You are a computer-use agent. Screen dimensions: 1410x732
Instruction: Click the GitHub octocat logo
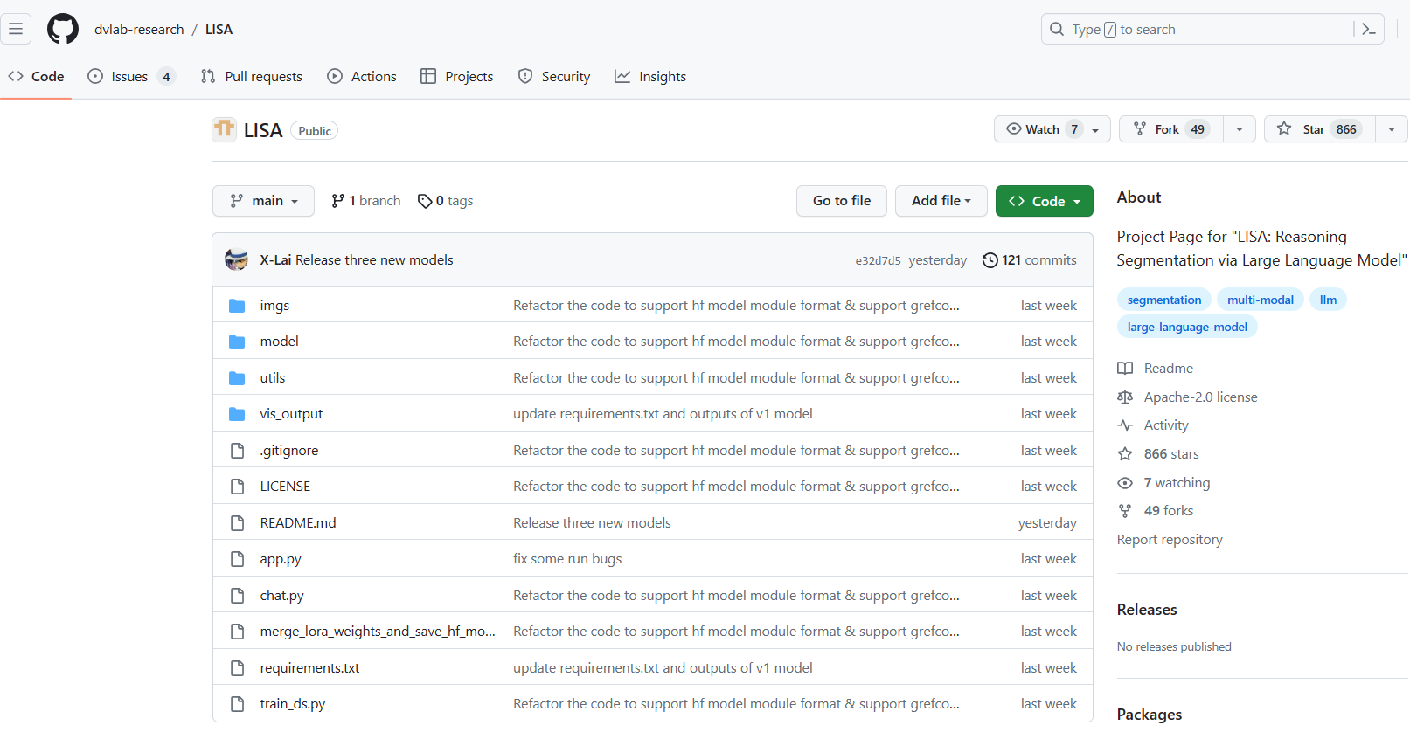tap(63, 29)
